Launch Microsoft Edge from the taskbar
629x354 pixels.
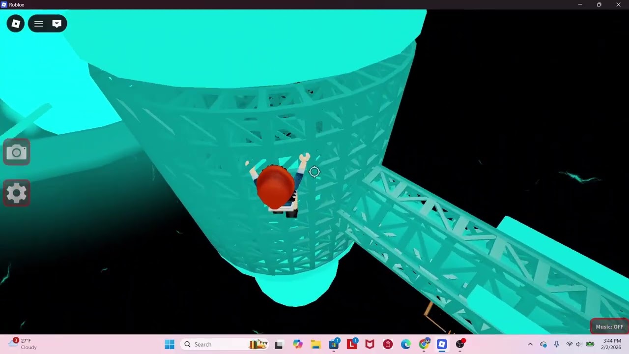tap(406, 344)
